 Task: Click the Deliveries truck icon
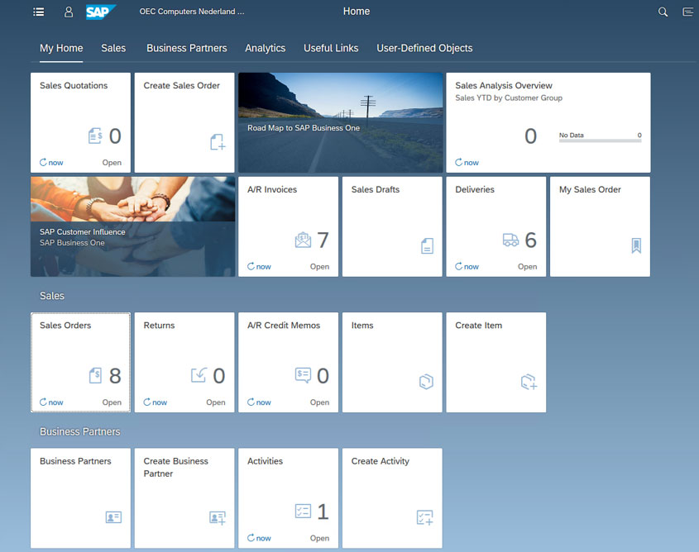pos(511,240)
